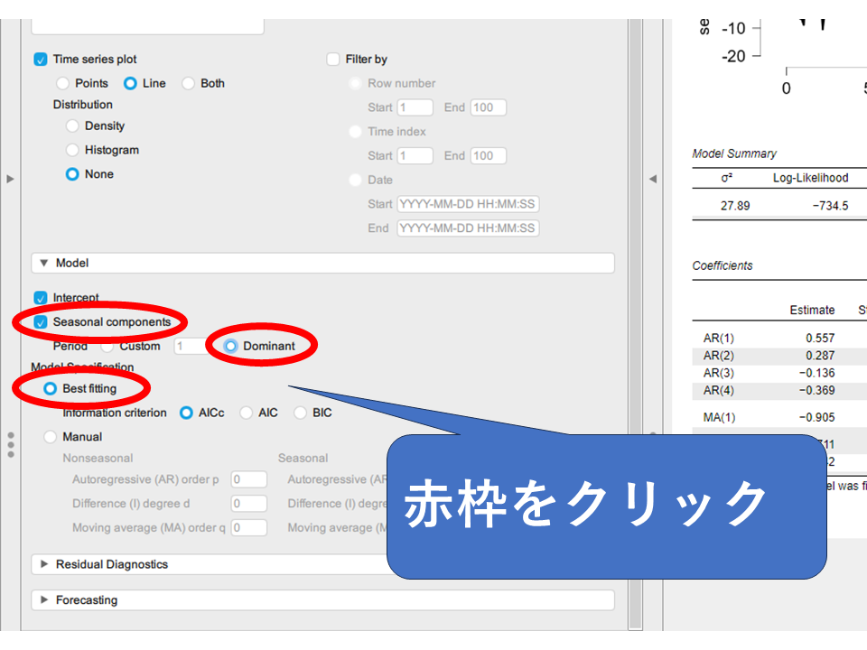Choose the Density distribution option
The image size is (867, 650).
pos(73,126)
